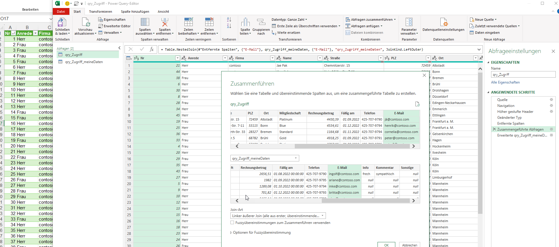
Task: Click the Spalten entfernen icon
Action: coord(165,23)
